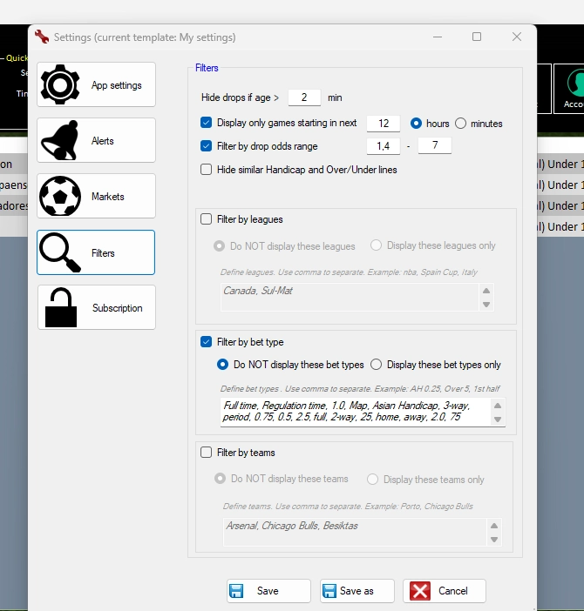Open Alerts via the bell icon
Screen dimensions: 584x611
point(59,140)
